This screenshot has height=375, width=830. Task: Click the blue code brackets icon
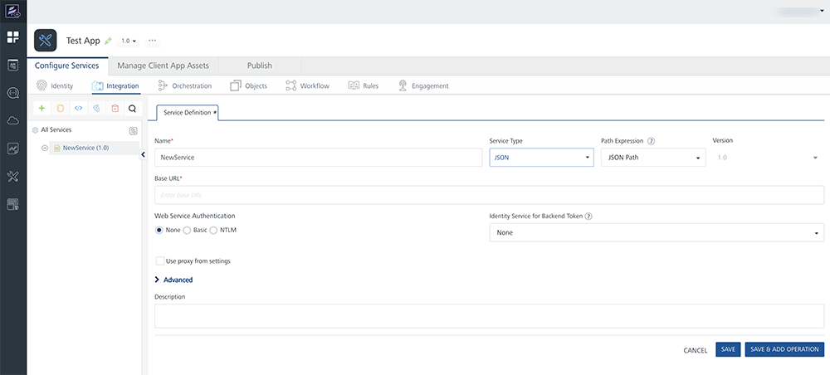78,108
